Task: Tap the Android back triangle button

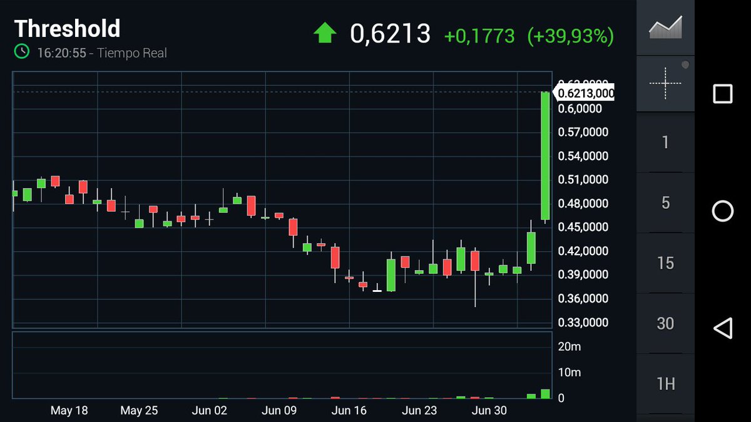Action: (723, 328)
